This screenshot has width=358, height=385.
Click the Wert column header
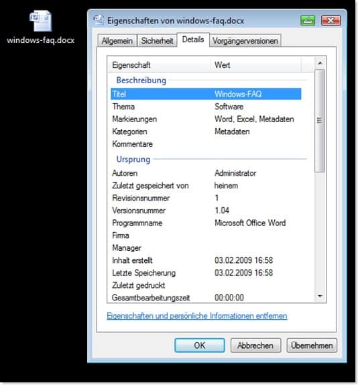coord(255,65)
